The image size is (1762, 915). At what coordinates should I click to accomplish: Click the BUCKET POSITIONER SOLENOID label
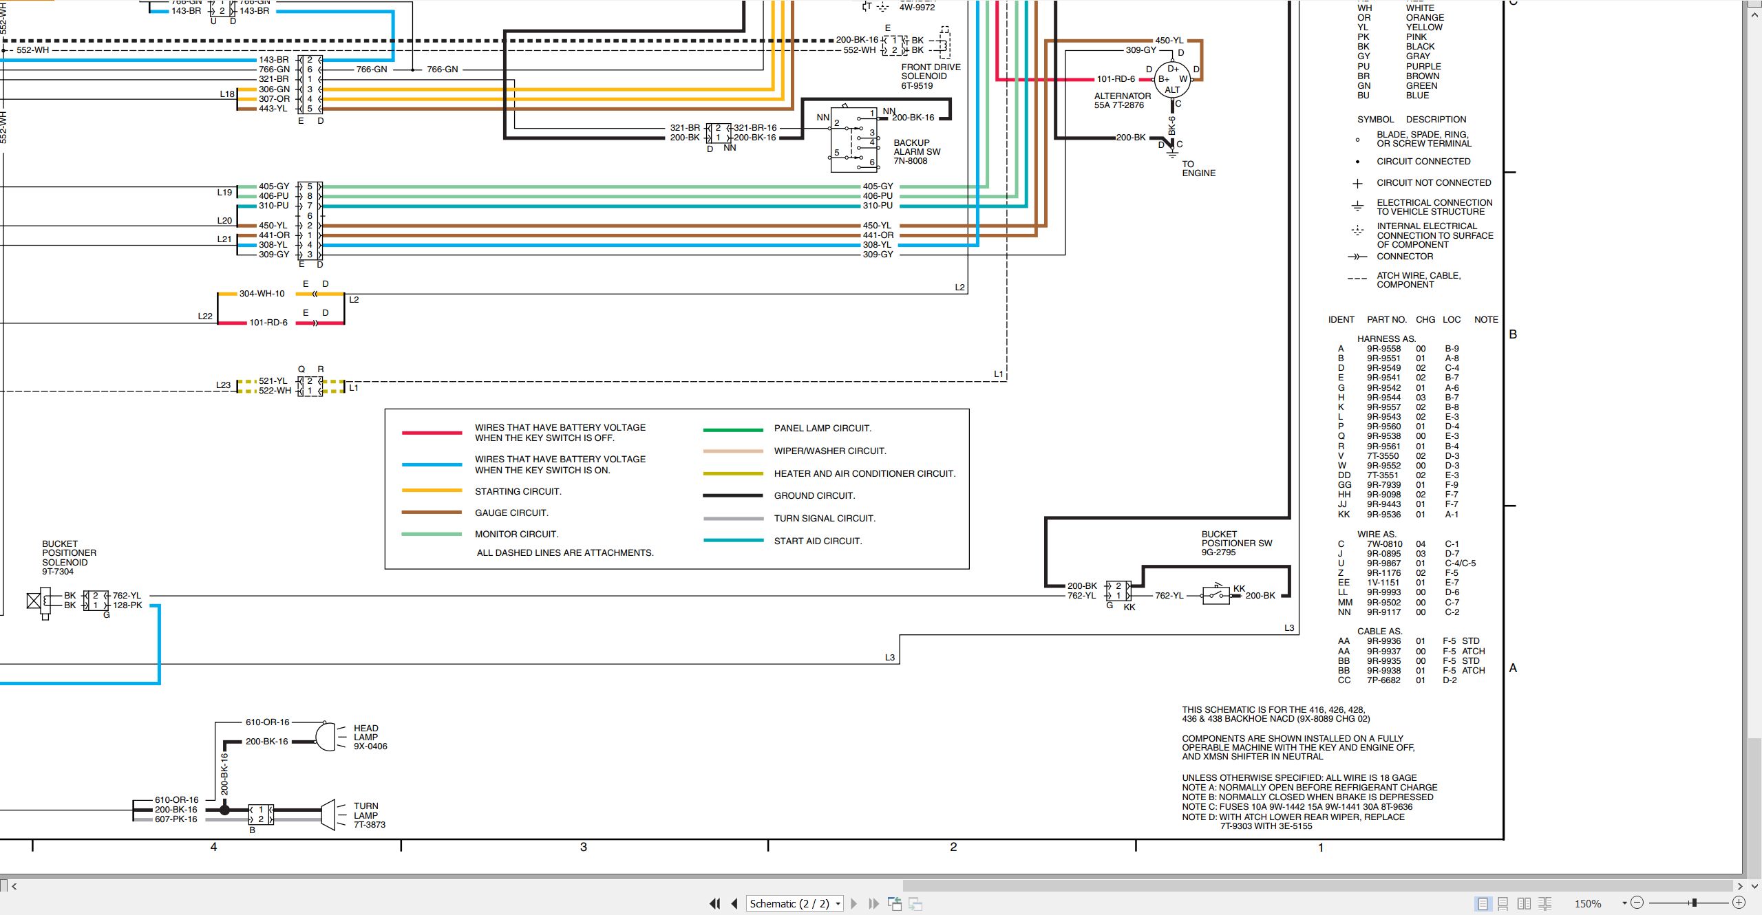coord(69,557)
